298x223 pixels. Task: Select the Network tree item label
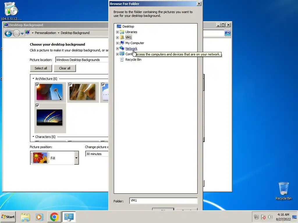tap(131, 48)
